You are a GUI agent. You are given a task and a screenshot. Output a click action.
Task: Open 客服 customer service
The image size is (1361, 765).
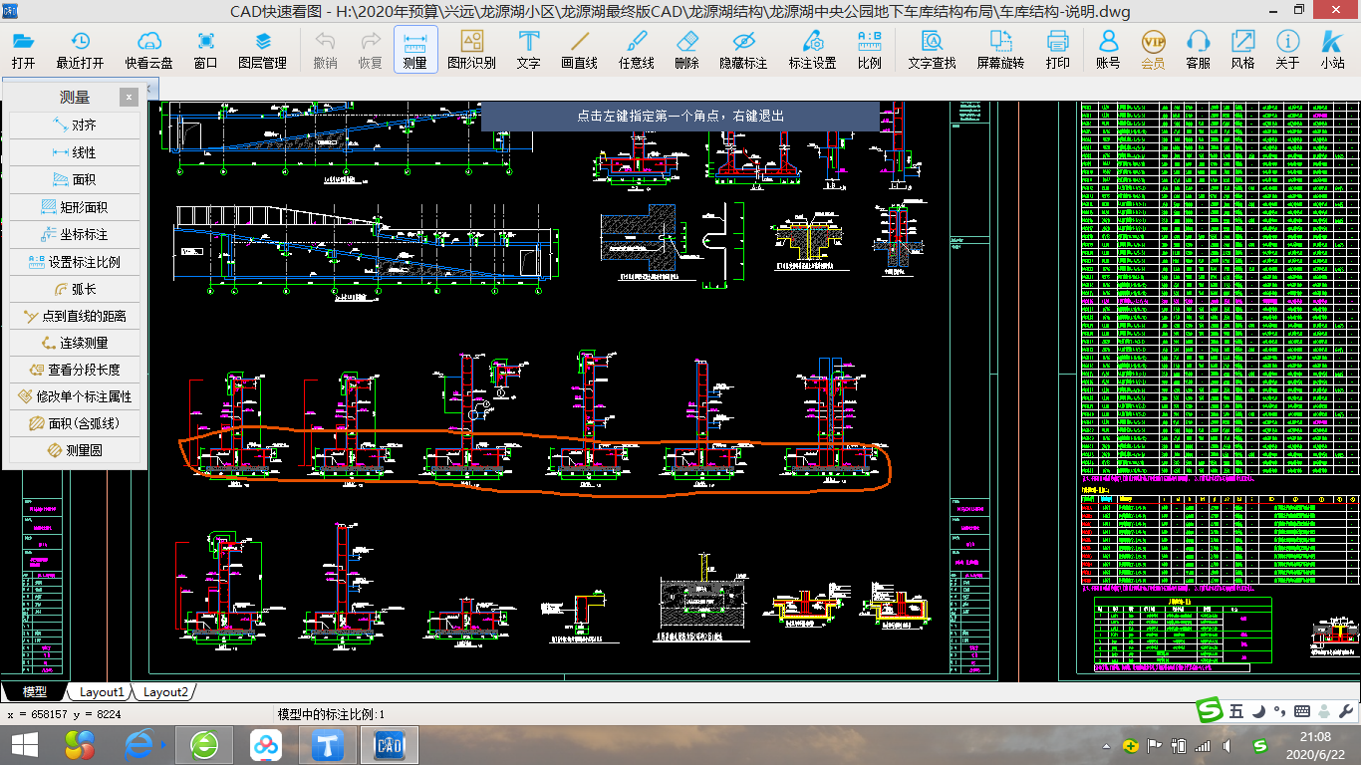pyautogui.click(x=1199, y=50)
